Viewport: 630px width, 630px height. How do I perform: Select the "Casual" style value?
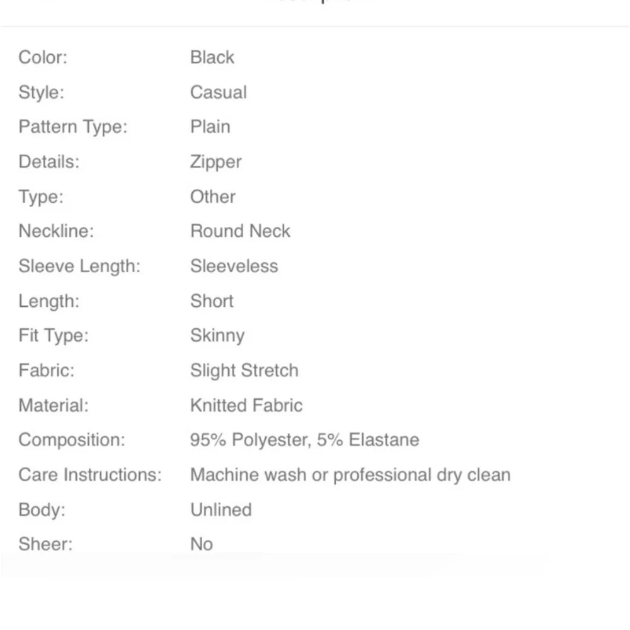pyautogui.click(x=218, y=93)
